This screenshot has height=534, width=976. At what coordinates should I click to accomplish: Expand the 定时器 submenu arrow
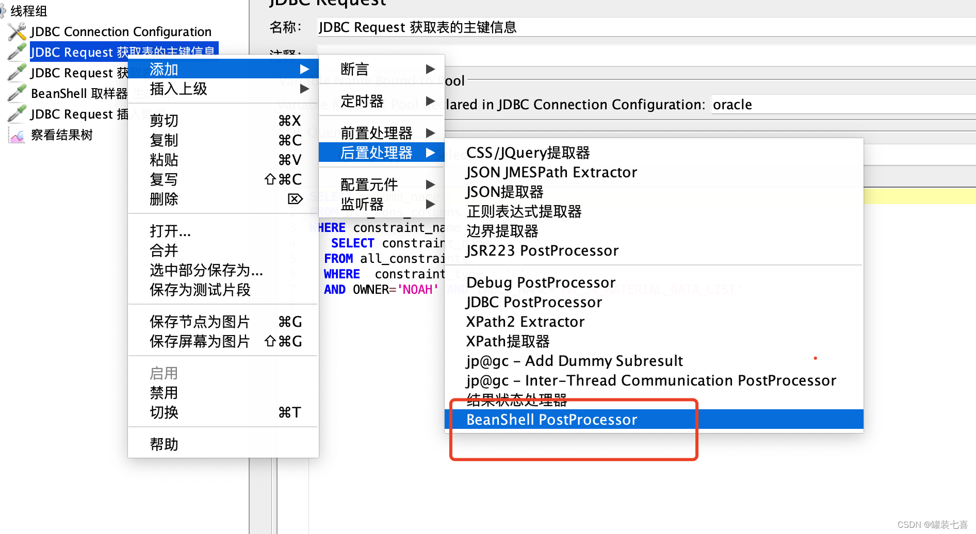tap(430, 101)
